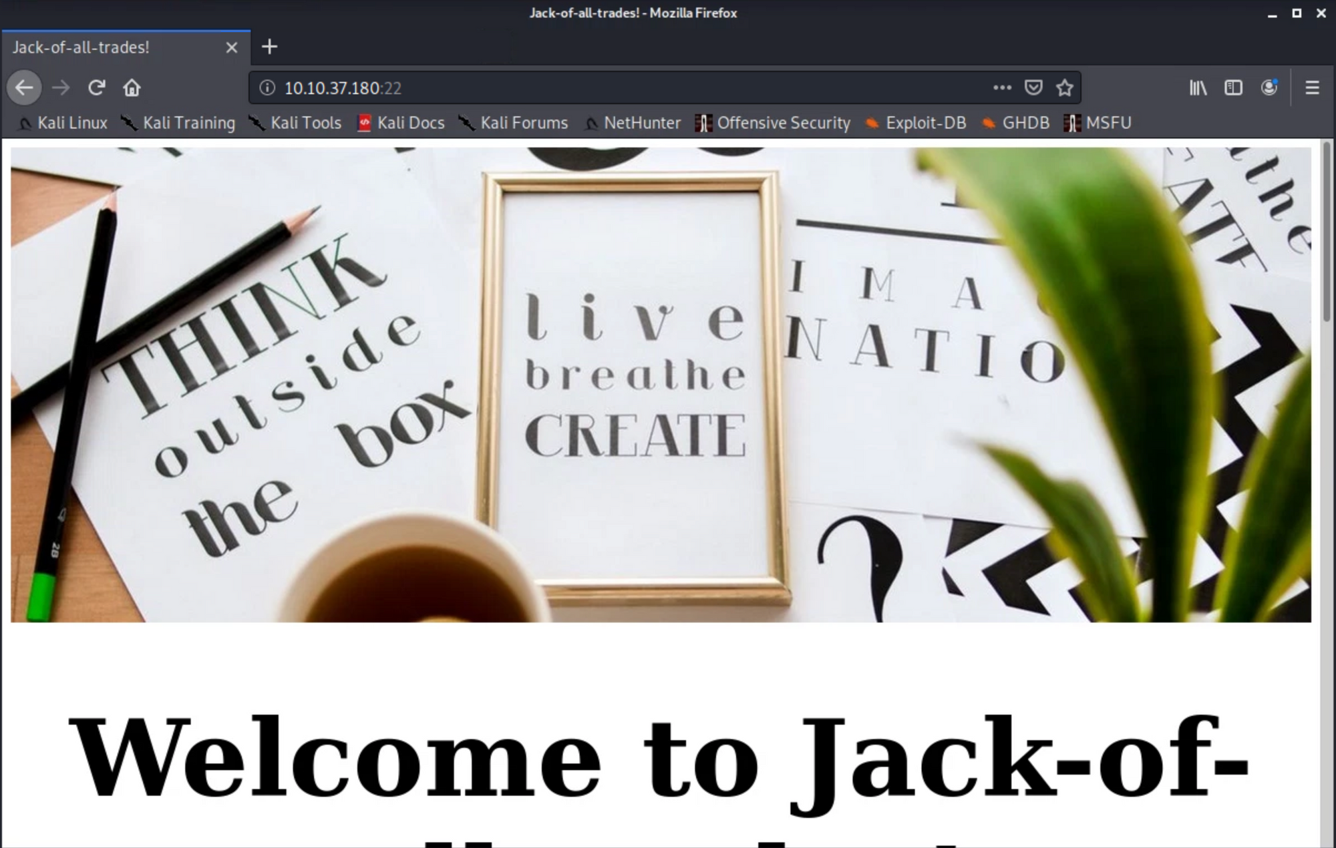Bookmark this page with star icon
This screenshot has width=1336, height=848.
point(1065,87)
